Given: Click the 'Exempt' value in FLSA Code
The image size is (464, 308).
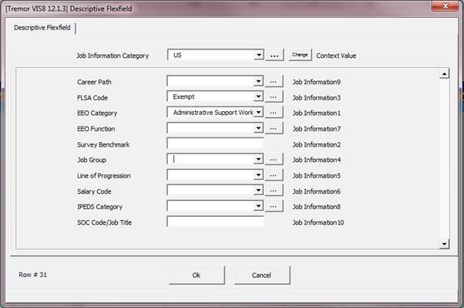Looking at the screenshot, I should coord(183,96).
